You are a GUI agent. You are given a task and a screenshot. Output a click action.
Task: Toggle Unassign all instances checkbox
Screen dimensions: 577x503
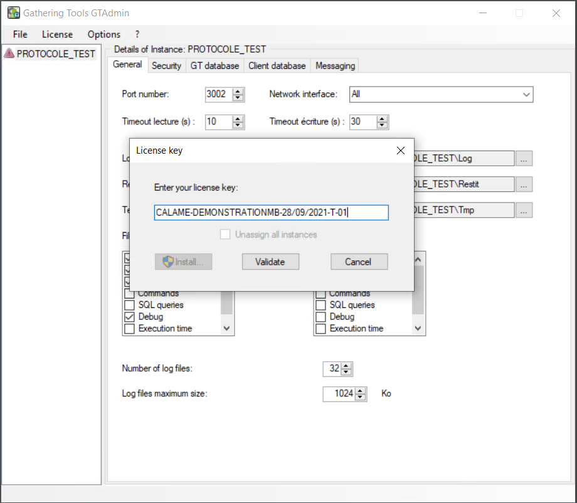click(225, 235)
